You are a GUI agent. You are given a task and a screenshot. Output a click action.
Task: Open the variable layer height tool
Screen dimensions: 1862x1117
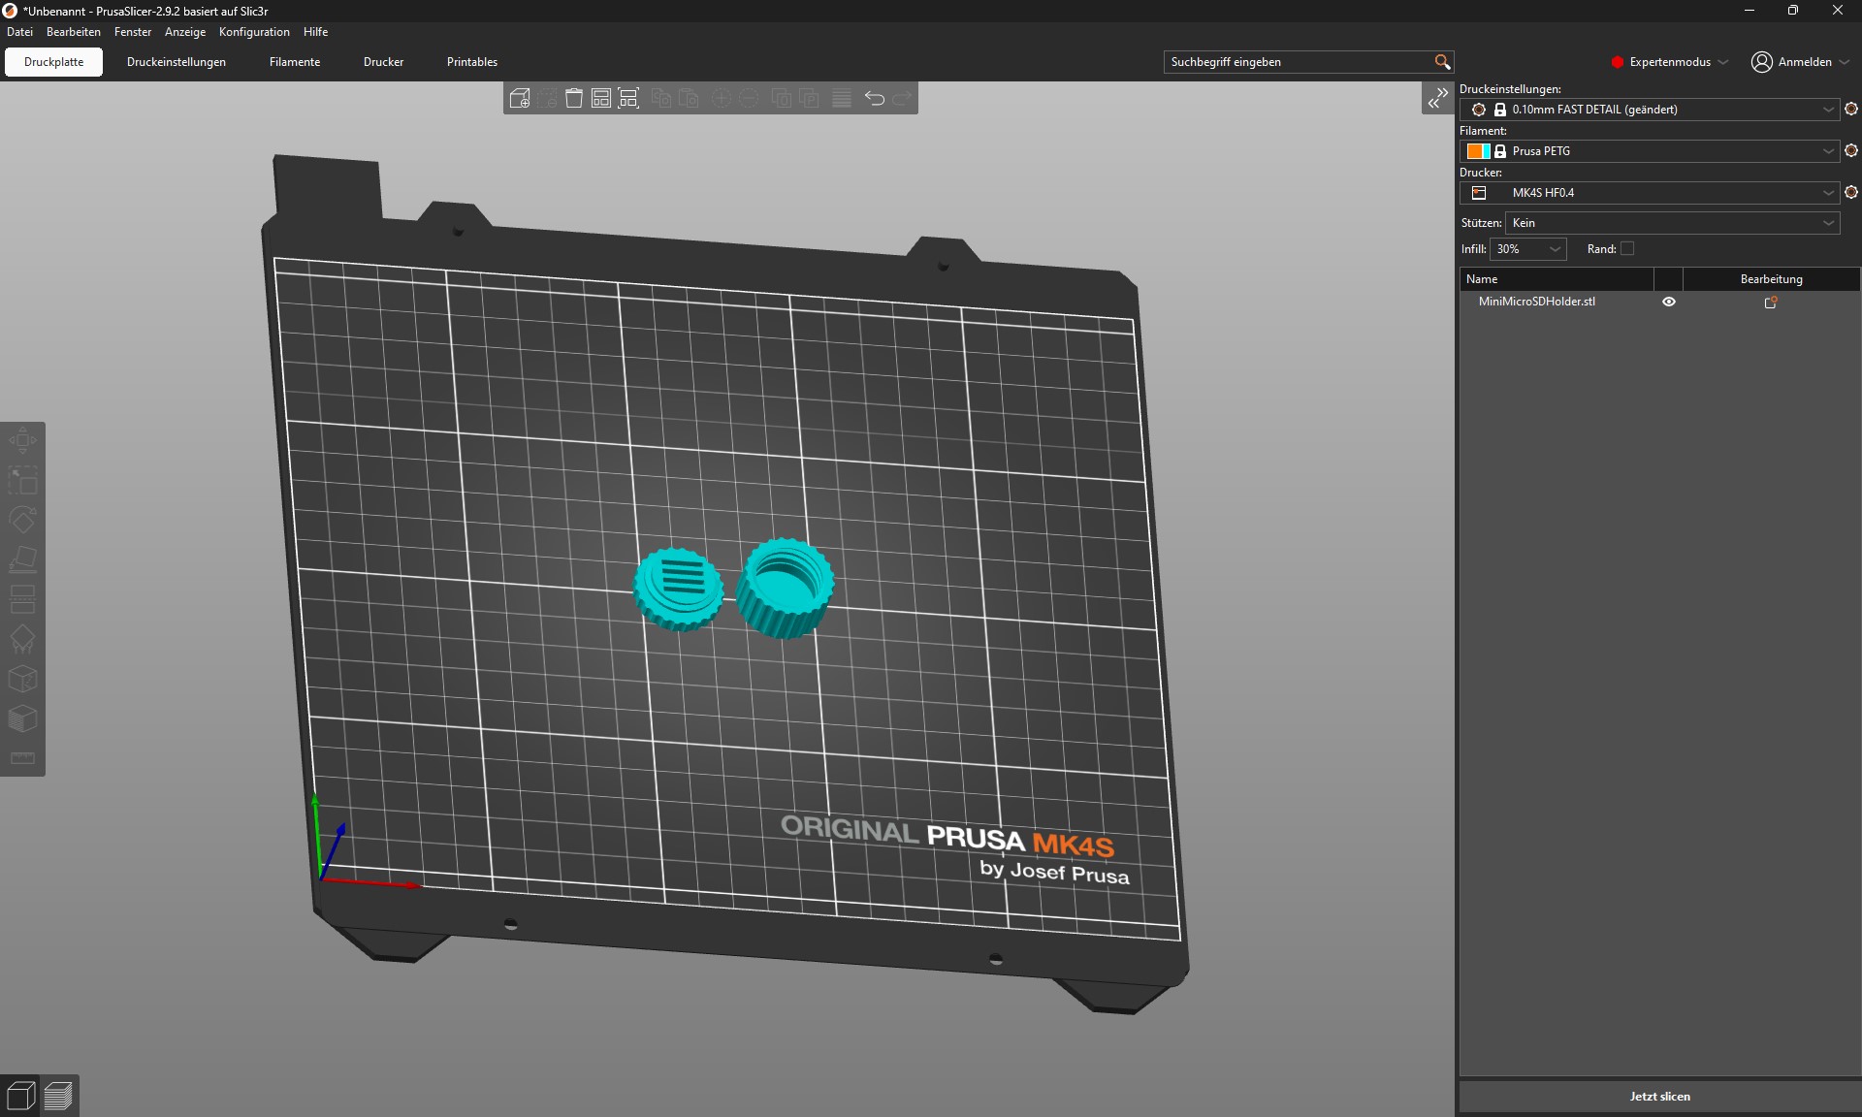pyautogui.click(x=842, y=98)
